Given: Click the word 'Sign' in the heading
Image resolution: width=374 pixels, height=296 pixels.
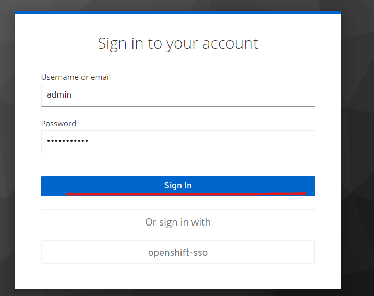Looking at the screenshot, I should [x=112, y=44].
